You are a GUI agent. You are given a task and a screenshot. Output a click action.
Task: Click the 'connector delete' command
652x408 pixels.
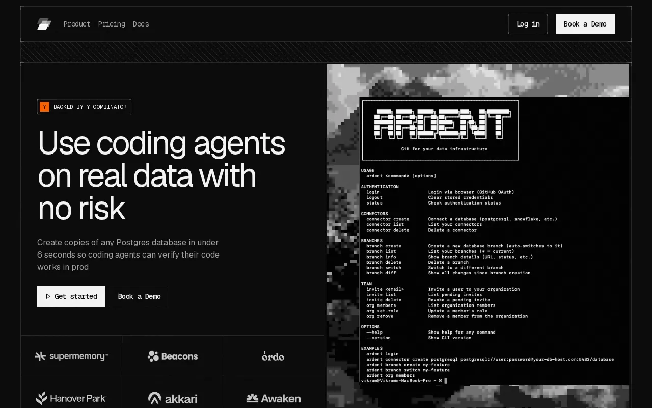point(388,230)
